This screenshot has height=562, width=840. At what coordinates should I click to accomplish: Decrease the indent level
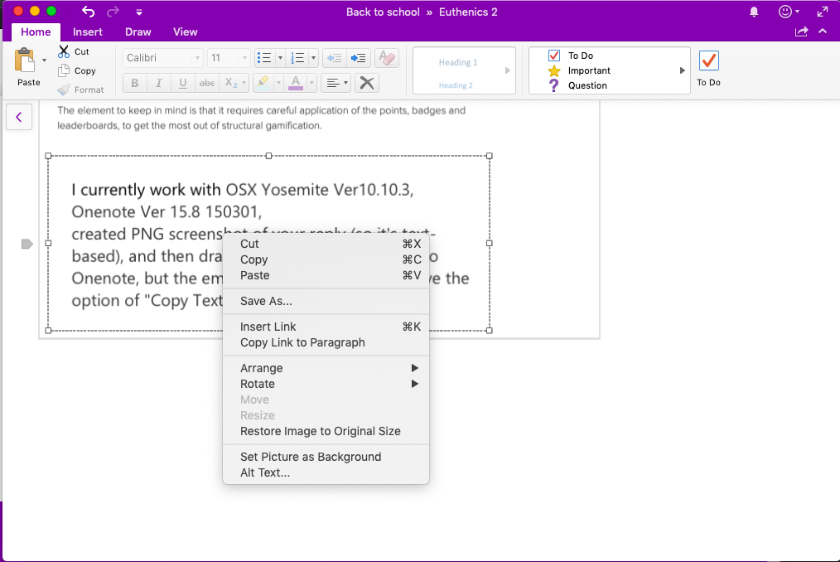[x=335, y=58]
